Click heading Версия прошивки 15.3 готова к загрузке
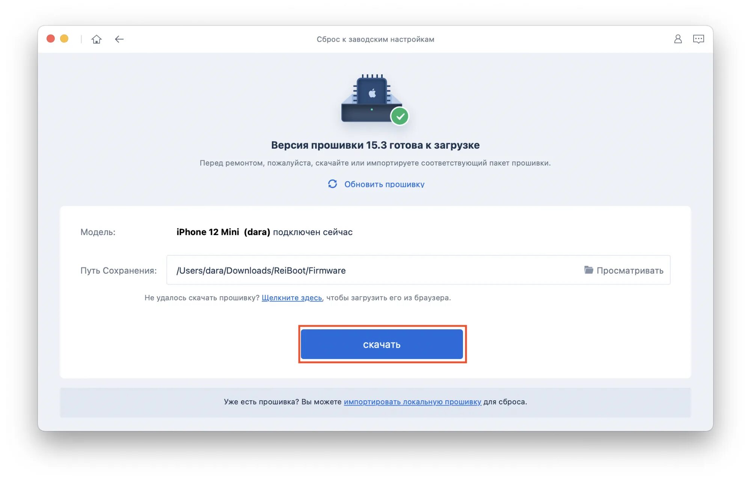The width and height of the screenshot is (751, 481). tap(375, 145)
